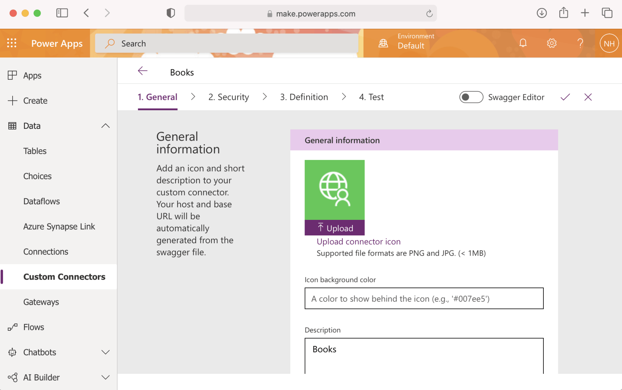
Task: Open the NH account avatar
Action: pyautogui.click(x=609, y=43)
